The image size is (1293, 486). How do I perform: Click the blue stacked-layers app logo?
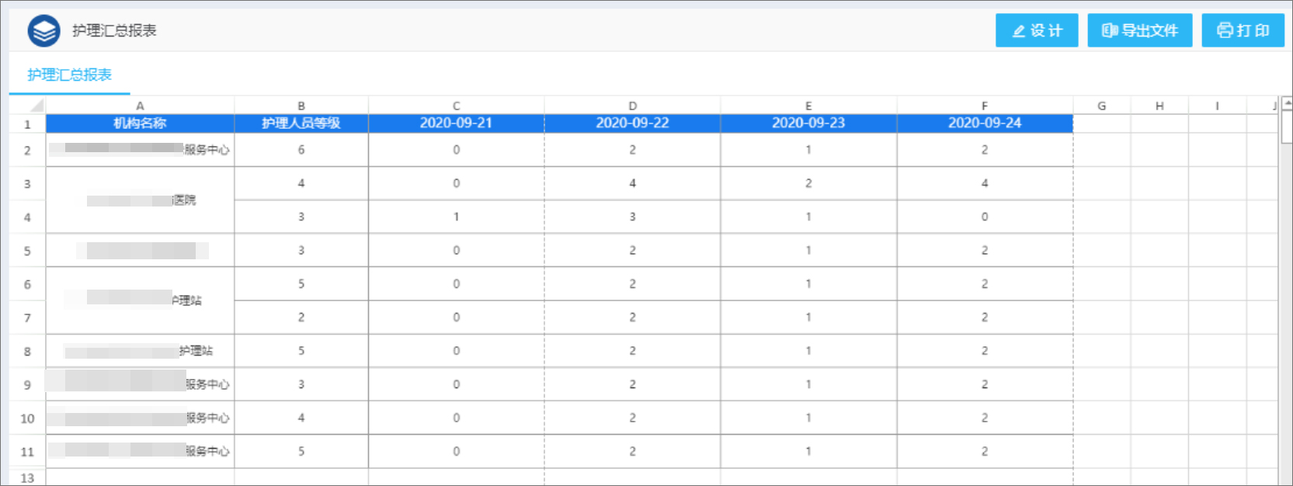click(x=43, y=31)
